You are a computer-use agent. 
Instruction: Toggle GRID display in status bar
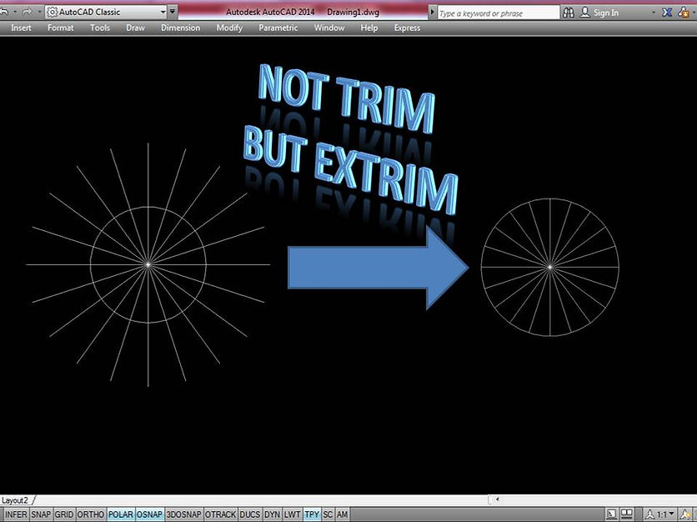(x=64, y=514)
